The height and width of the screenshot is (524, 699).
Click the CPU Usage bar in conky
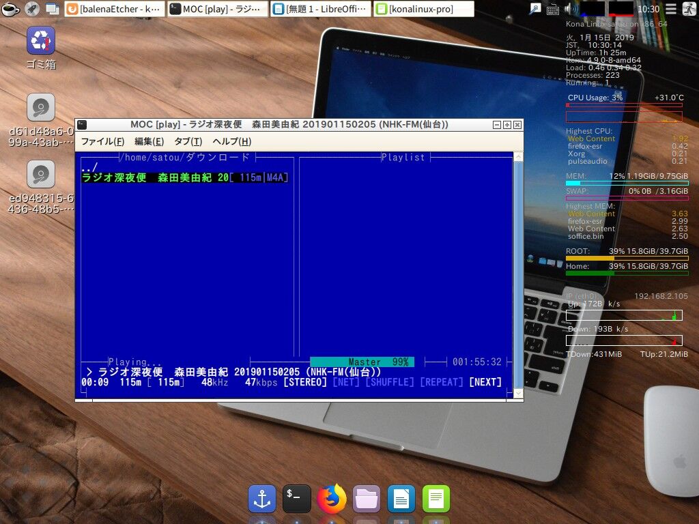(624, 105)
